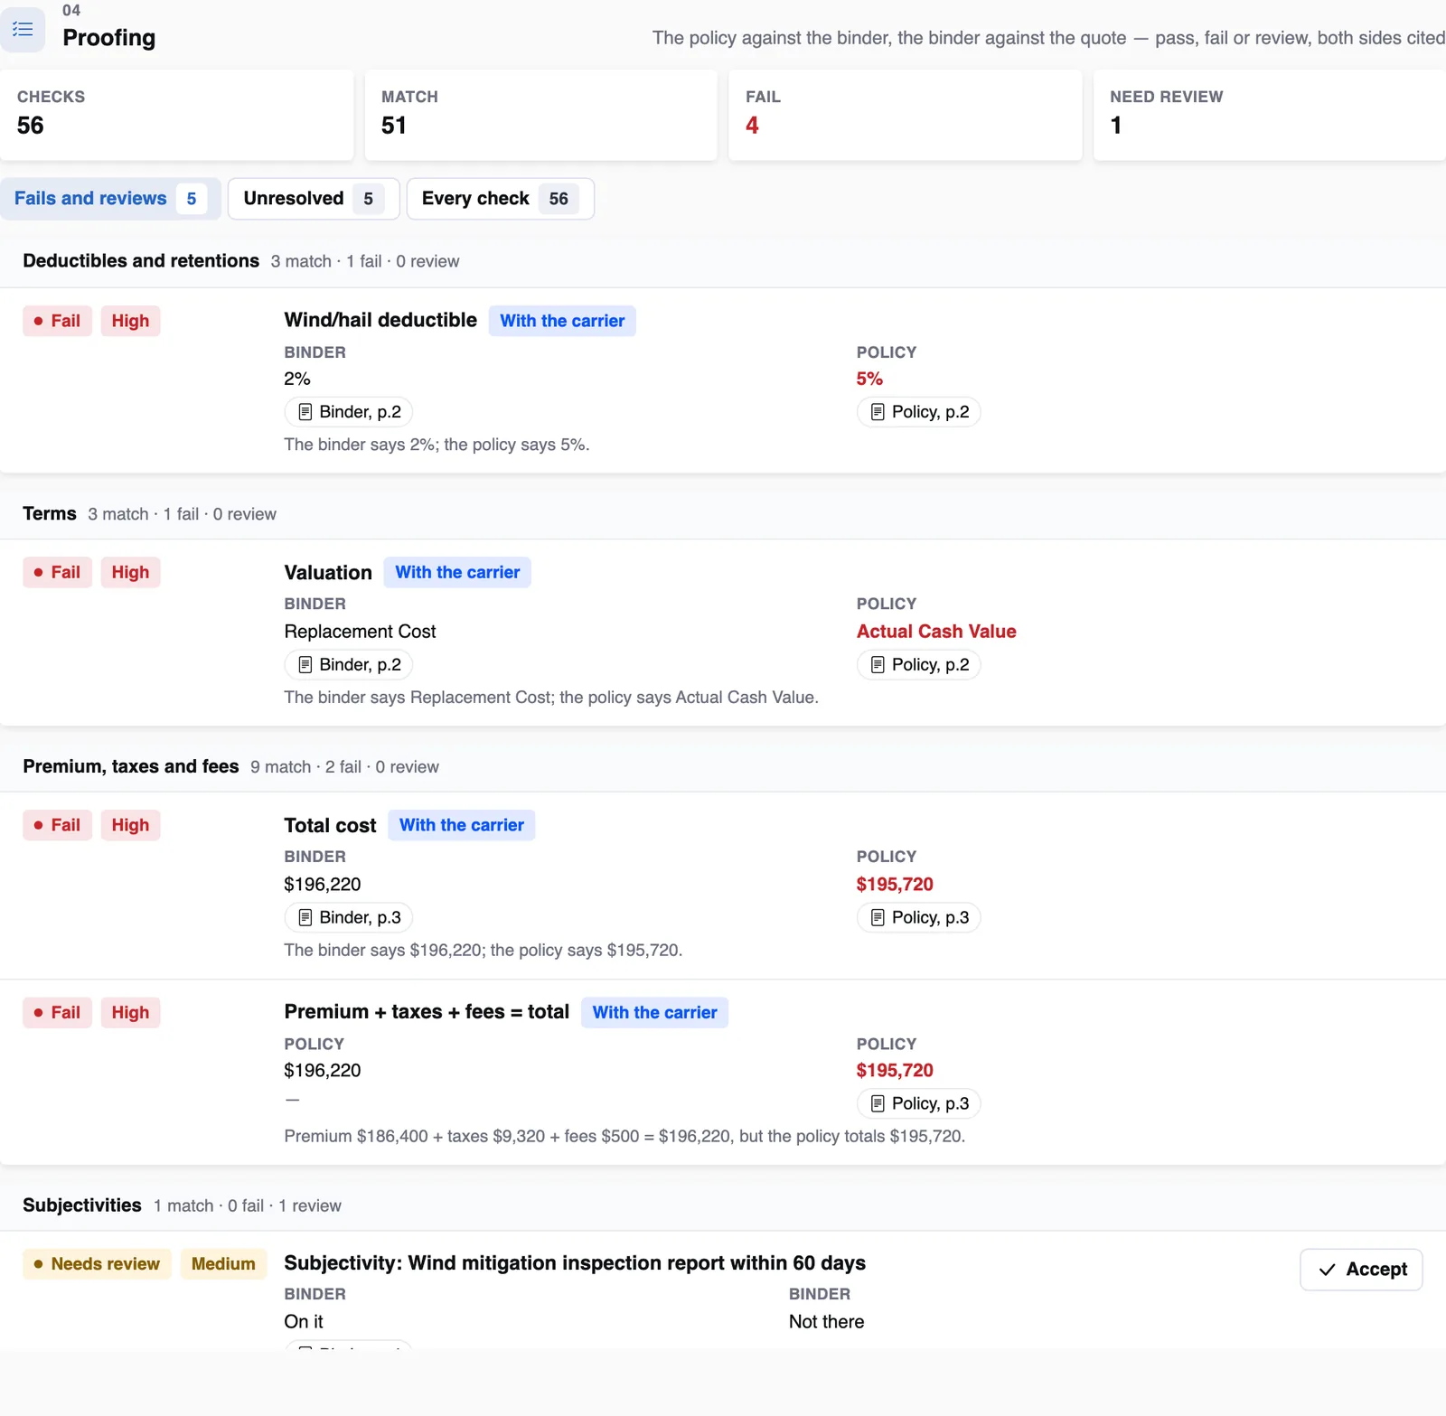Select the Match 51 summary card

(541, 116)
